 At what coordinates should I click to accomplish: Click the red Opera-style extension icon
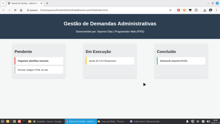[179, 10]
